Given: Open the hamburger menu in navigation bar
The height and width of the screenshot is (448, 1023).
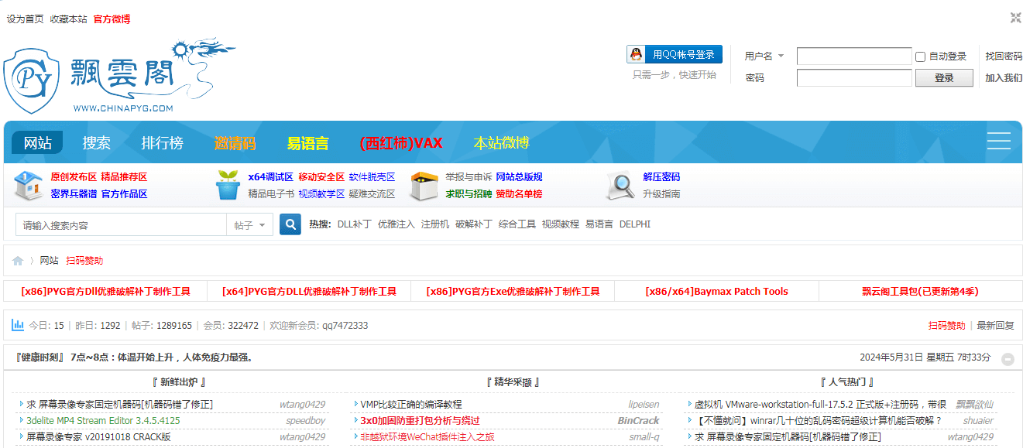Looking at the screenshot, I should (998, 141).
